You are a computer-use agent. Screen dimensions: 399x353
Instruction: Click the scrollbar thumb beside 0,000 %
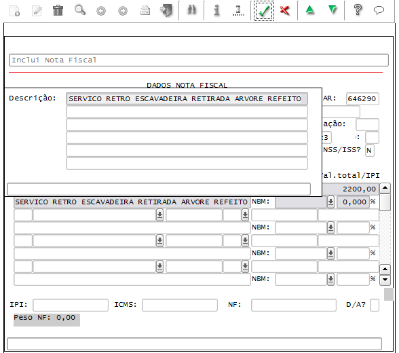[385, 202]
